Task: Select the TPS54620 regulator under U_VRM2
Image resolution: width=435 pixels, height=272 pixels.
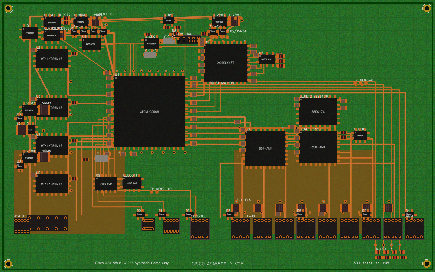Action: click(219, 22)
